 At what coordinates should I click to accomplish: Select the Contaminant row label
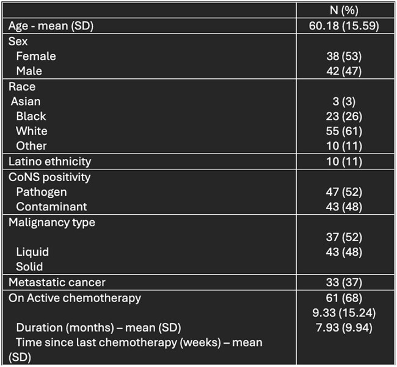51,207
